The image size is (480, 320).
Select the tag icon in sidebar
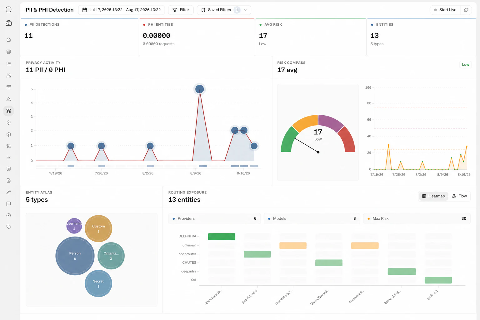pyautogui.click(x=9, y=227)
